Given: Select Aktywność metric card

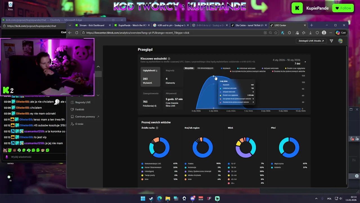Looking at the screenshot, I should click(173, 100).
